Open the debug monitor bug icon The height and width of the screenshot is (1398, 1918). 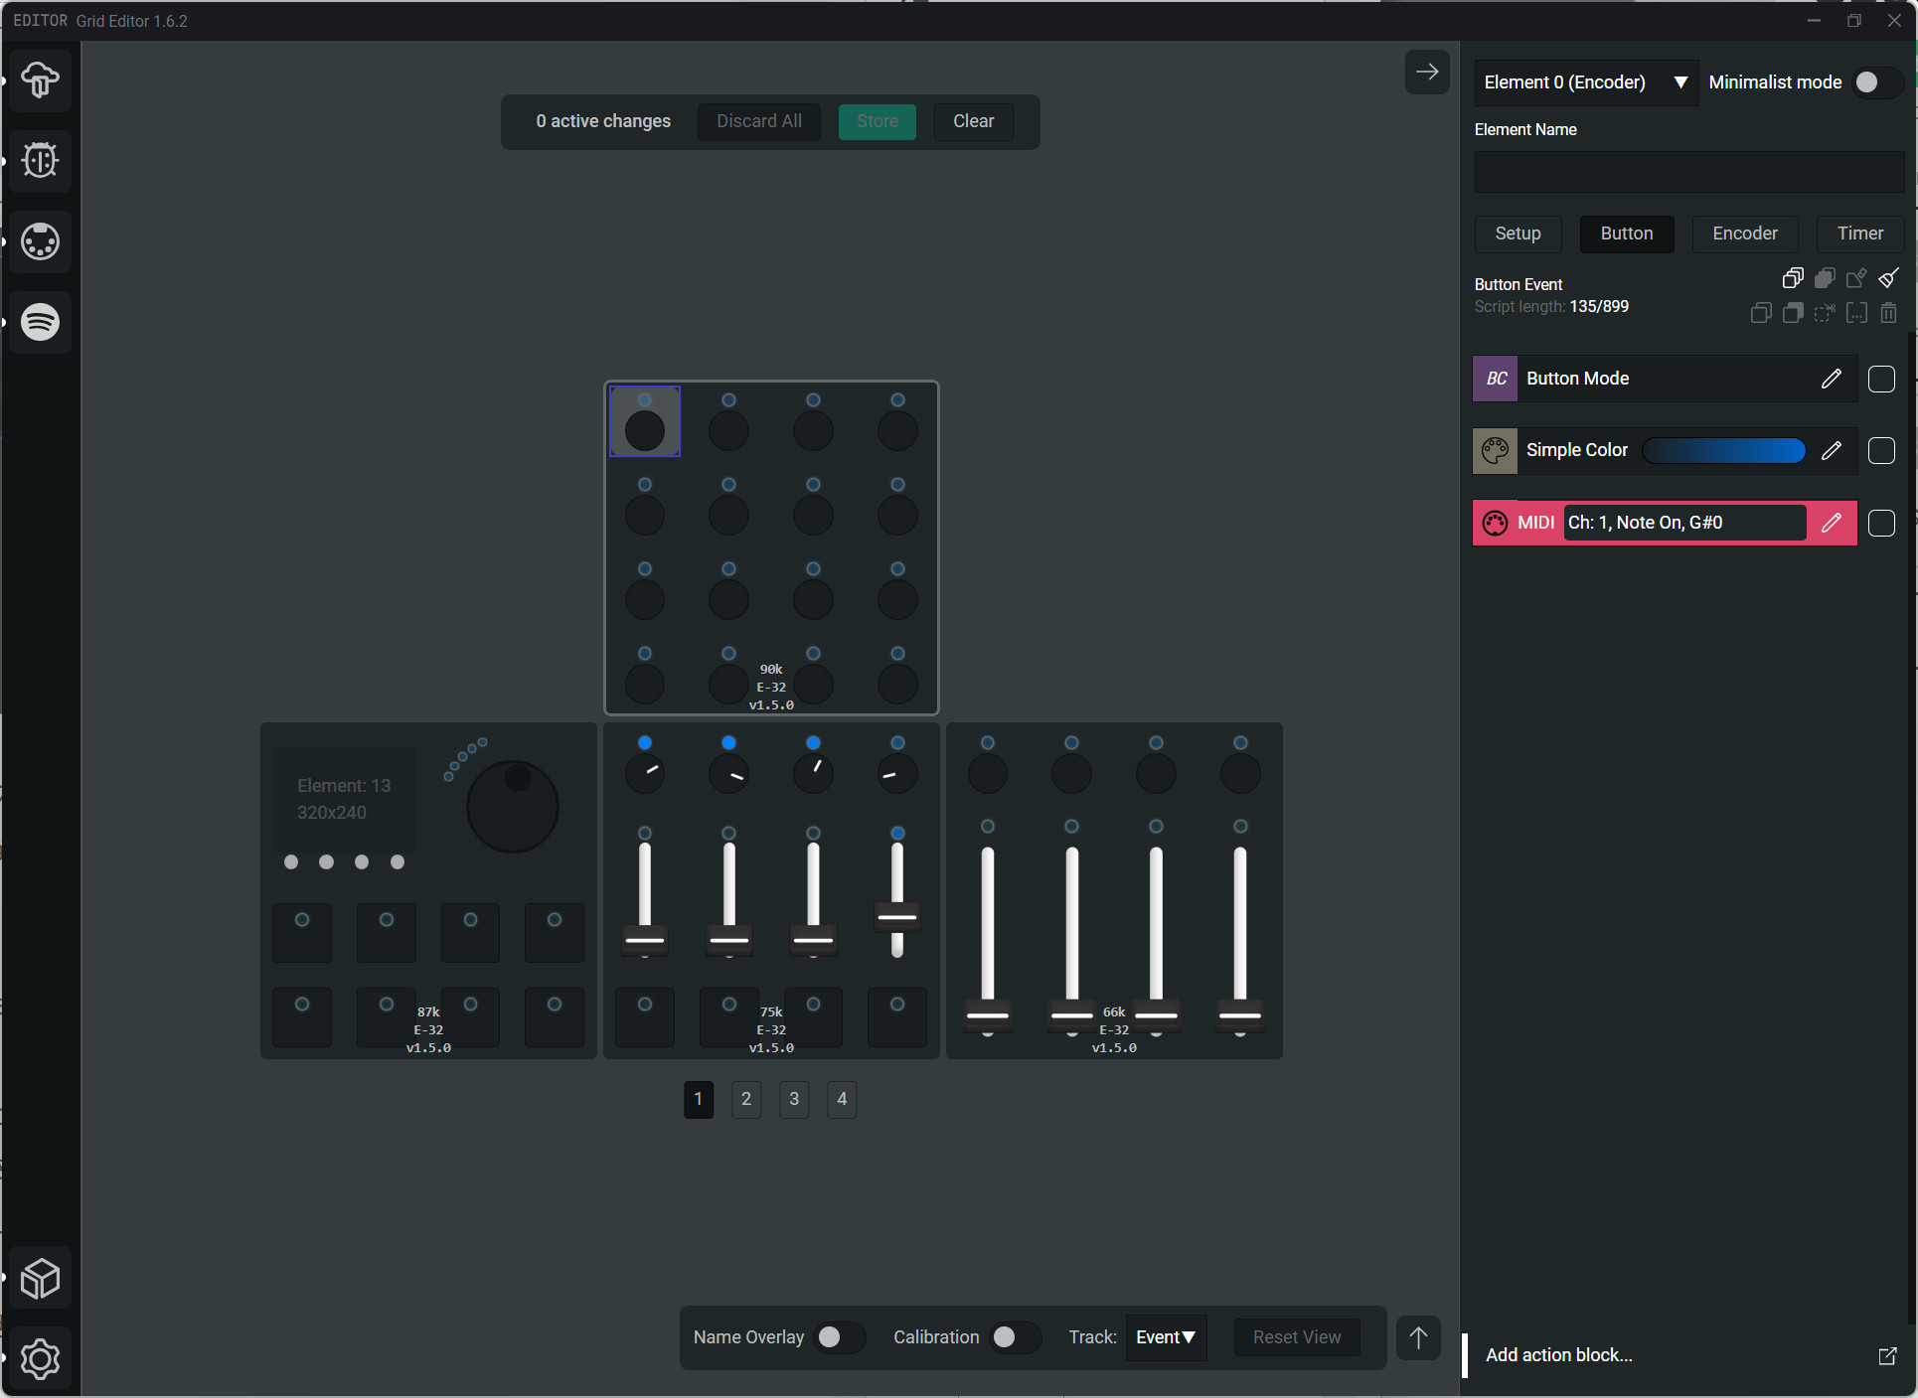tap(40, 160)
